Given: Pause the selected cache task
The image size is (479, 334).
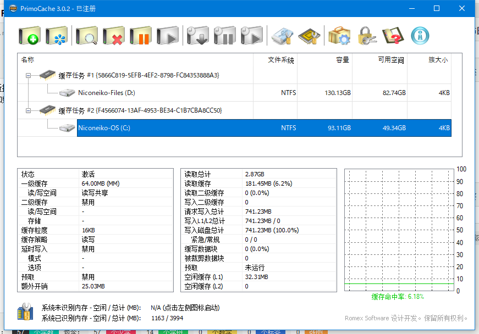Looking at the screenshot, I should 141,36.
